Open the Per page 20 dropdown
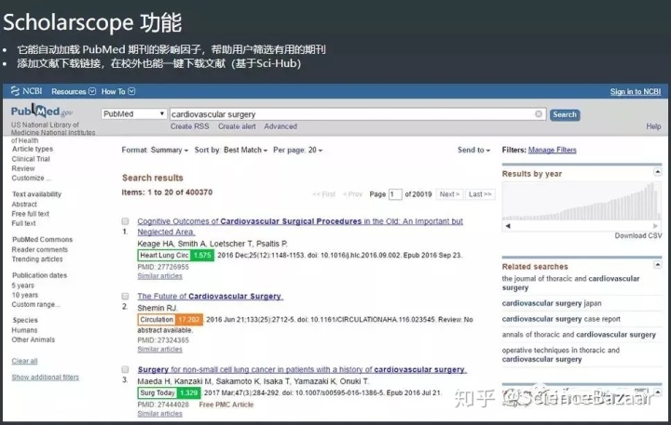Screen dimensions: 671x425 298,150
